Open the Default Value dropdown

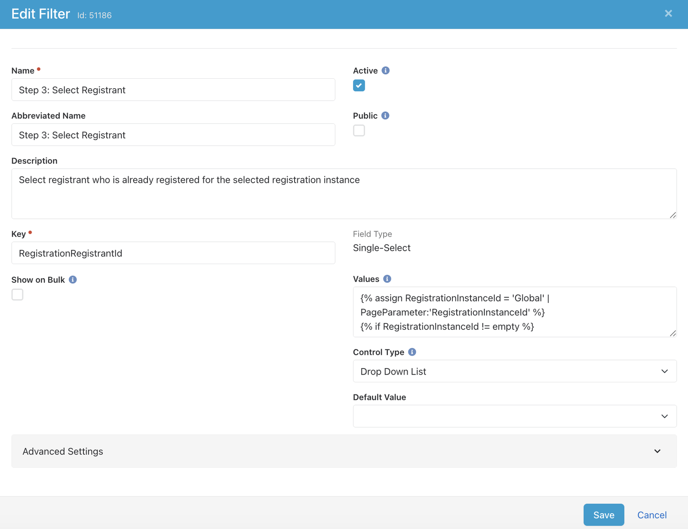[x=514, y=416]
